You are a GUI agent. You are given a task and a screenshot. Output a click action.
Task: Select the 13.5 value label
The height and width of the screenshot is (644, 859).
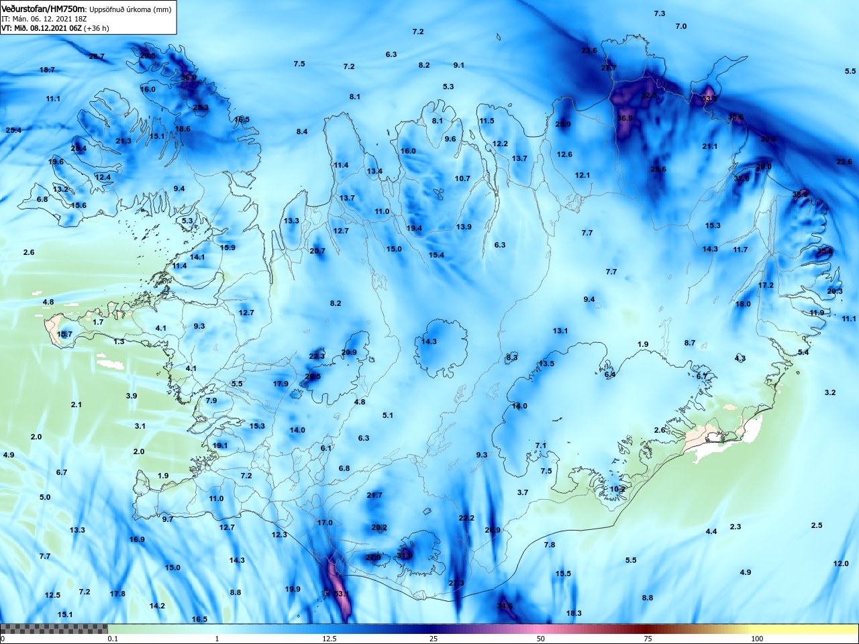coord(546,364)
